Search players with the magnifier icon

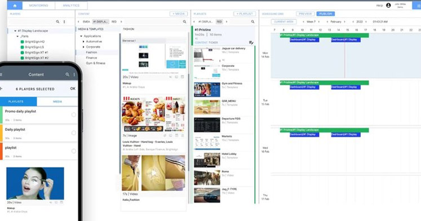pos(57,22)
